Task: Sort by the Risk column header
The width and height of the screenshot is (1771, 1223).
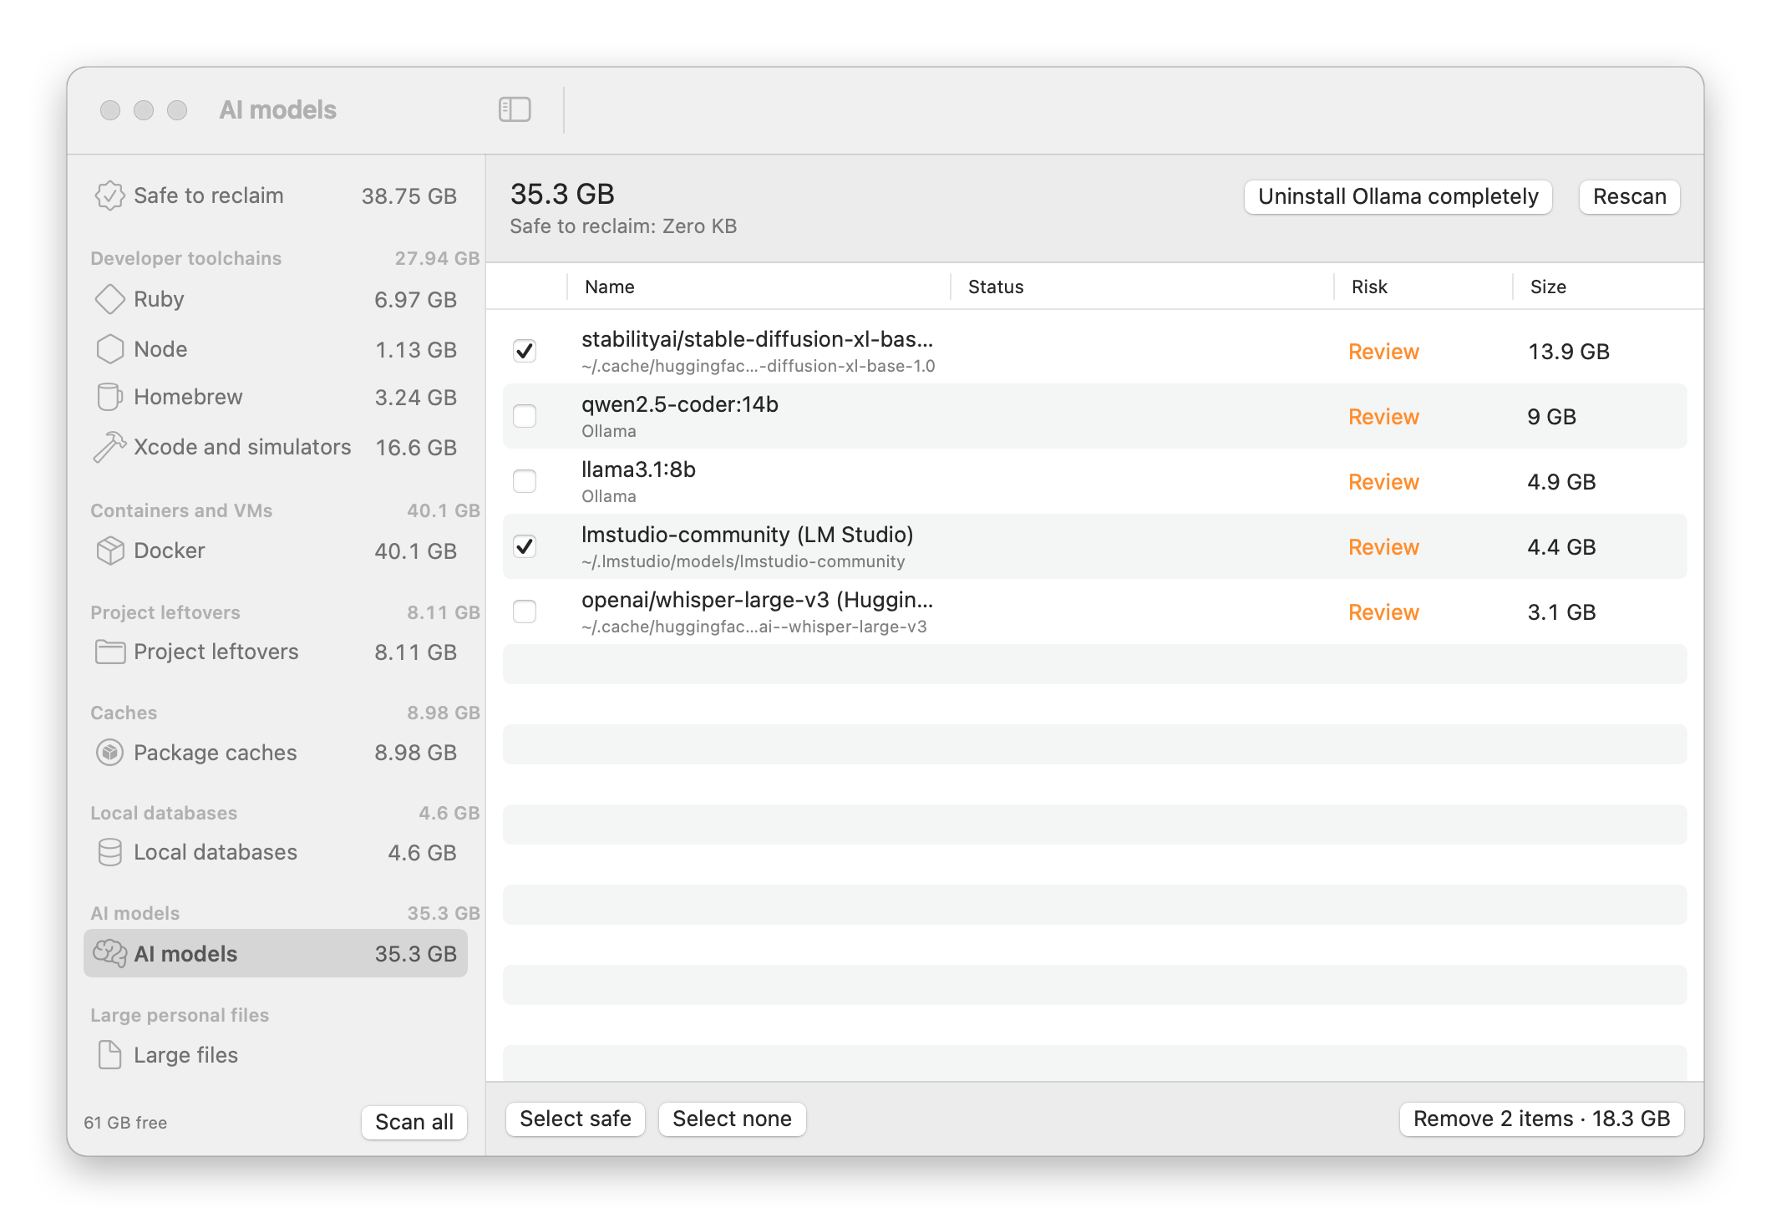Action: [1423, 287]
